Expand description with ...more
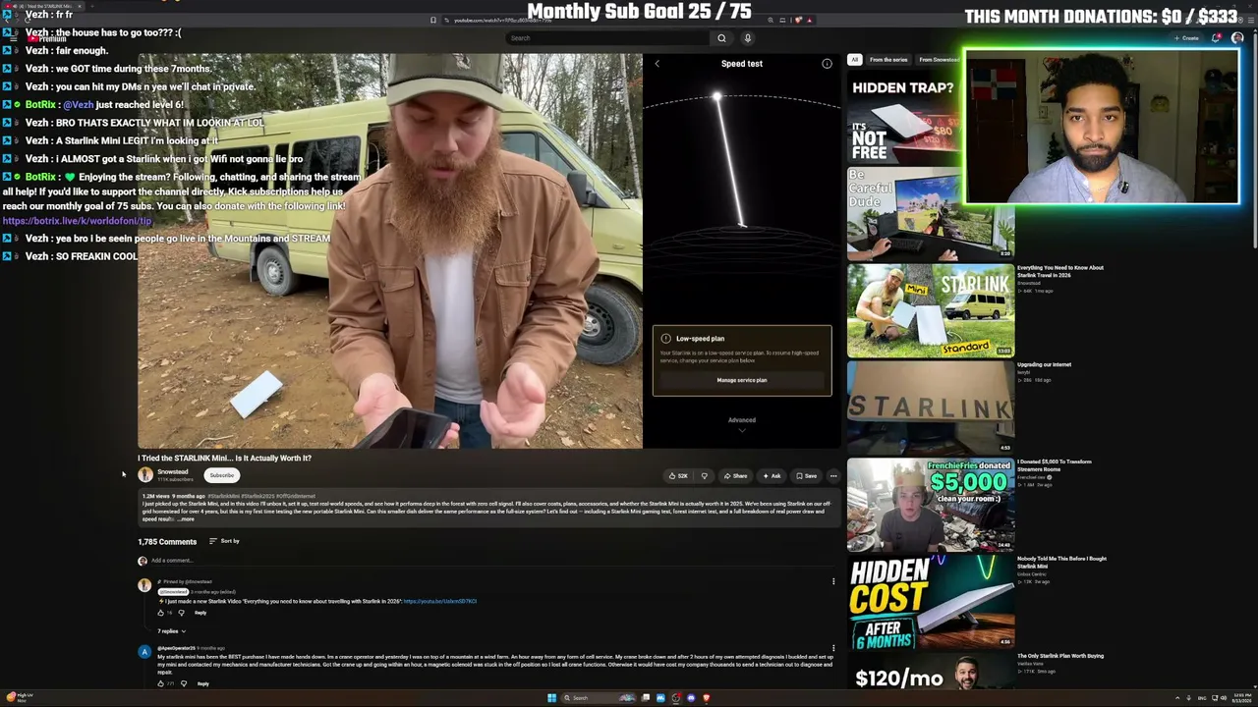This screenshot has height=707, width=1258. (185, 519)
